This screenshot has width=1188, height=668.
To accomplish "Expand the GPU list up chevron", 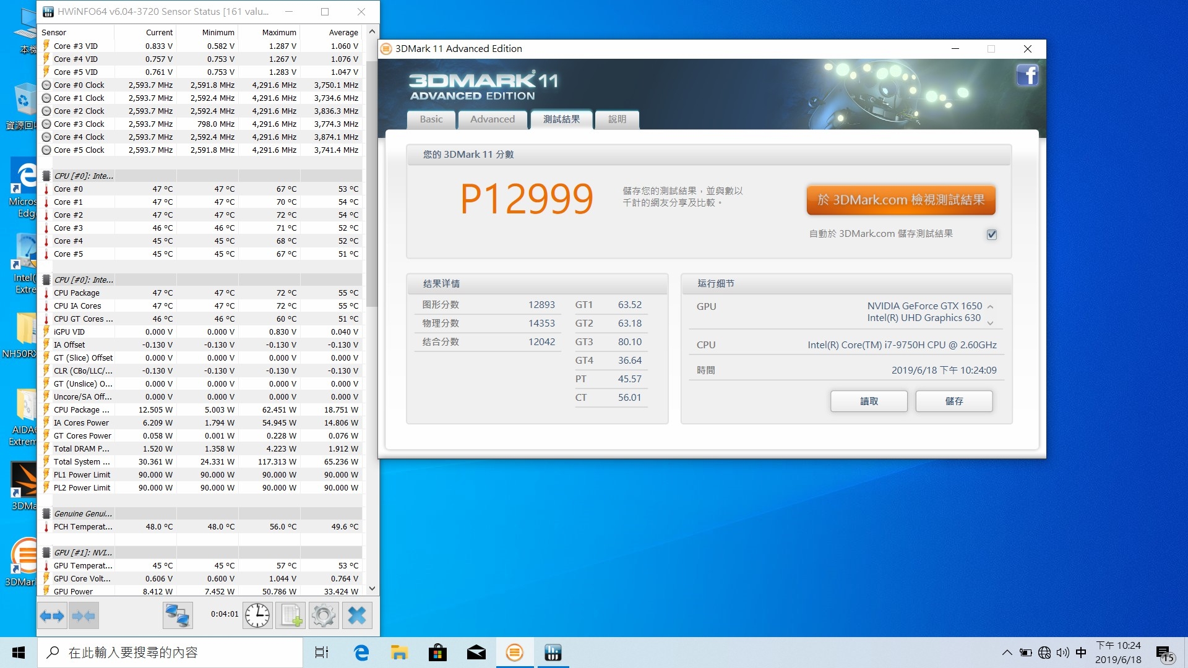I will point(990,306).
